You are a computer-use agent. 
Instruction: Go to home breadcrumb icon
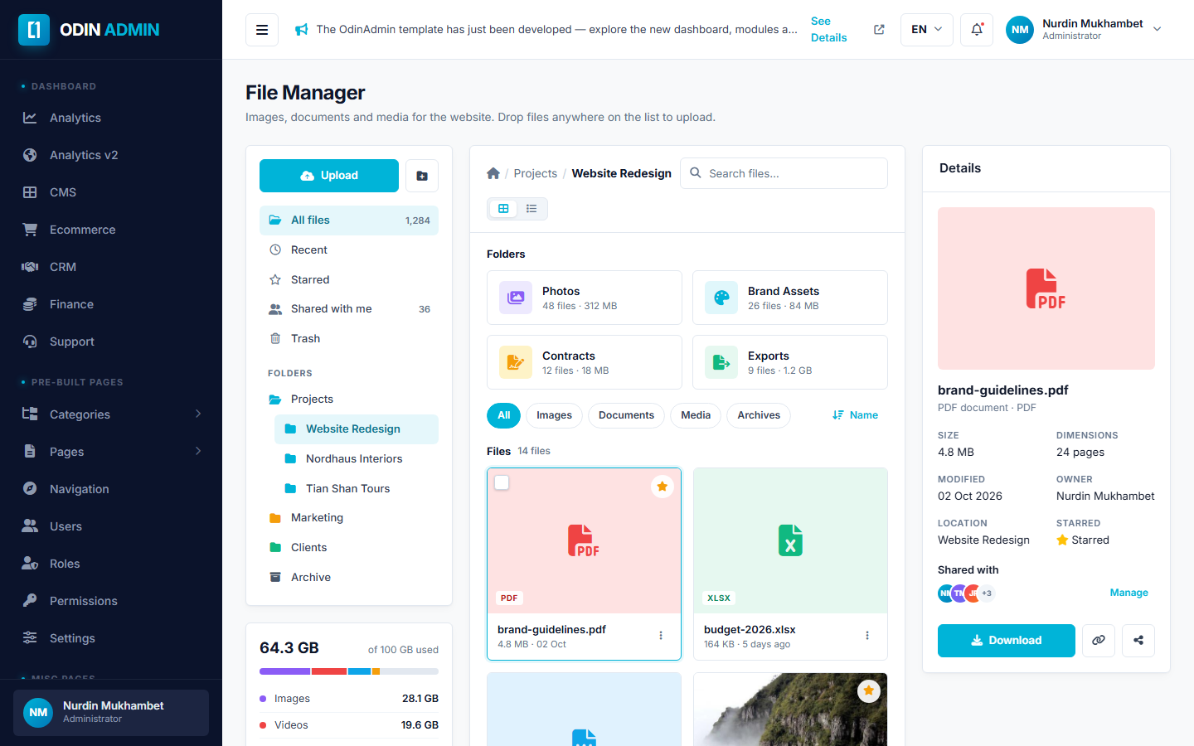(493, 173)
